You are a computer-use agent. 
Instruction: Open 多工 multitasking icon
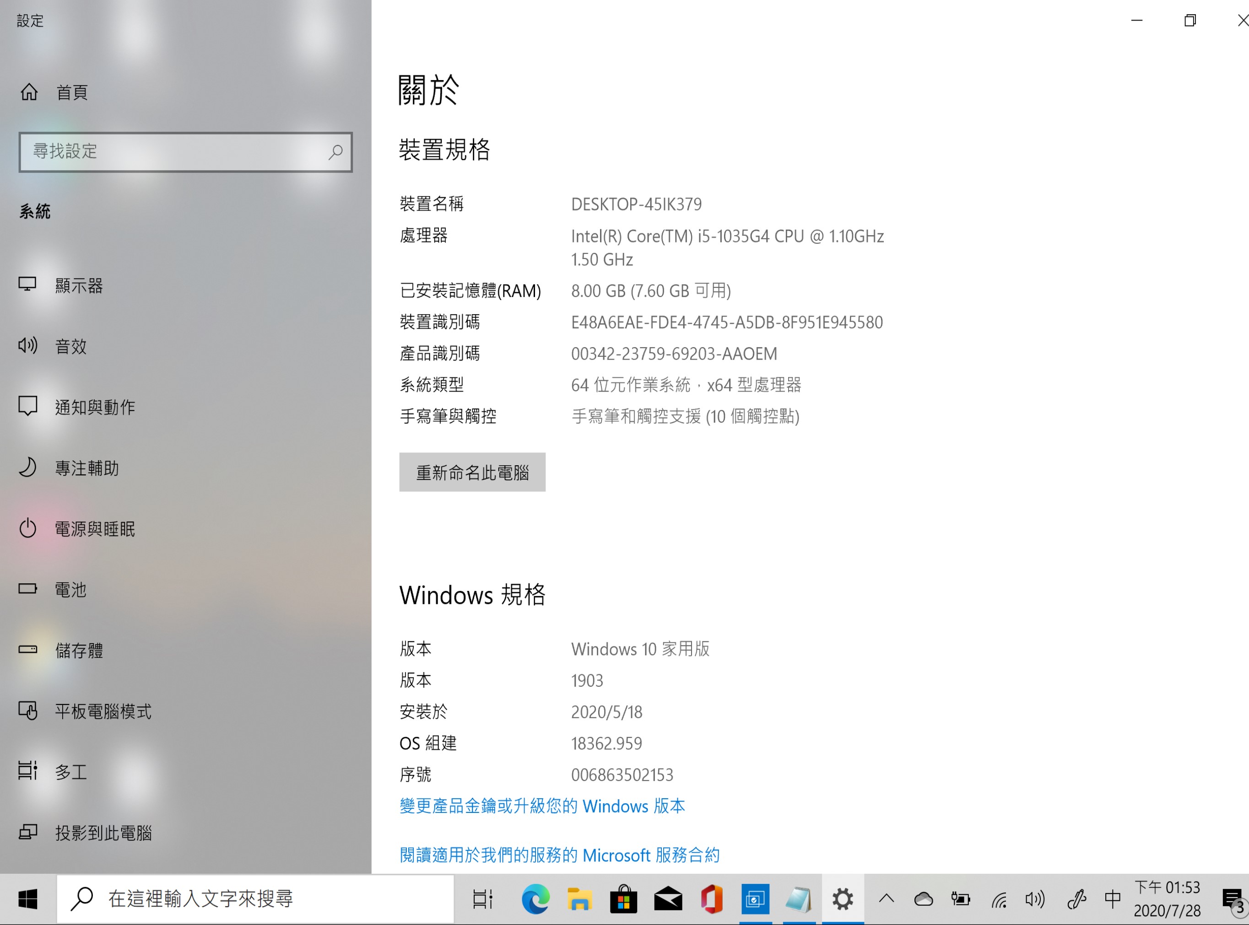(x=27, y=771)
